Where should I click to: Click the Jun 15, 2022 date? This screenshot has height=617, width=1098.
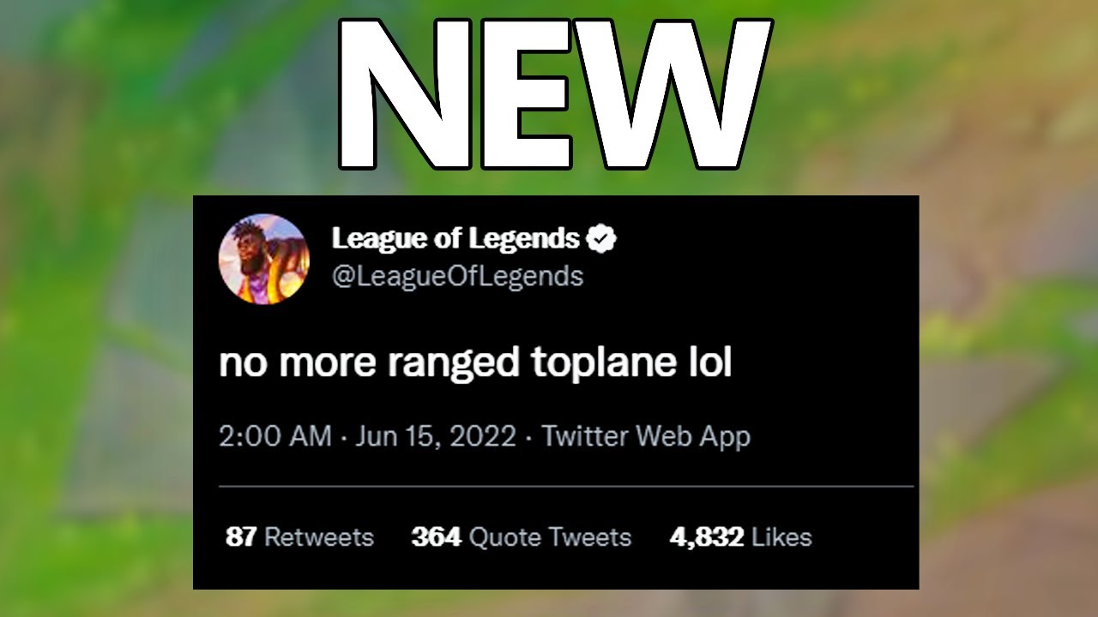click(435, 436)
